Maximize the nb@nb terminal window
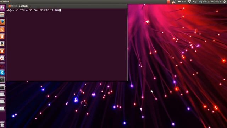227x128 pixels. [16, 6]
